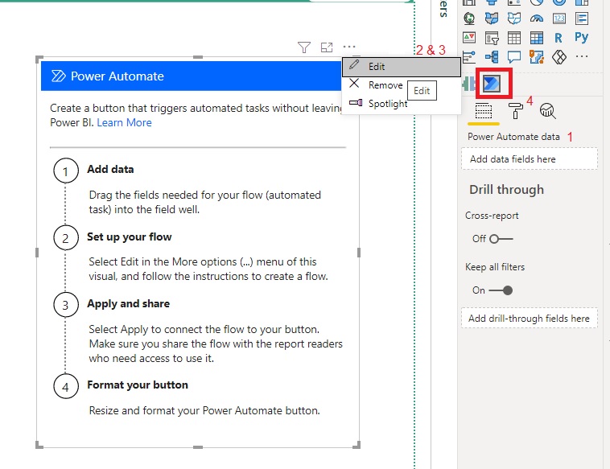The image size is (610, 469).
Task: Select the Power Apps diamond visual icon
Action: [x=559, y=57]
